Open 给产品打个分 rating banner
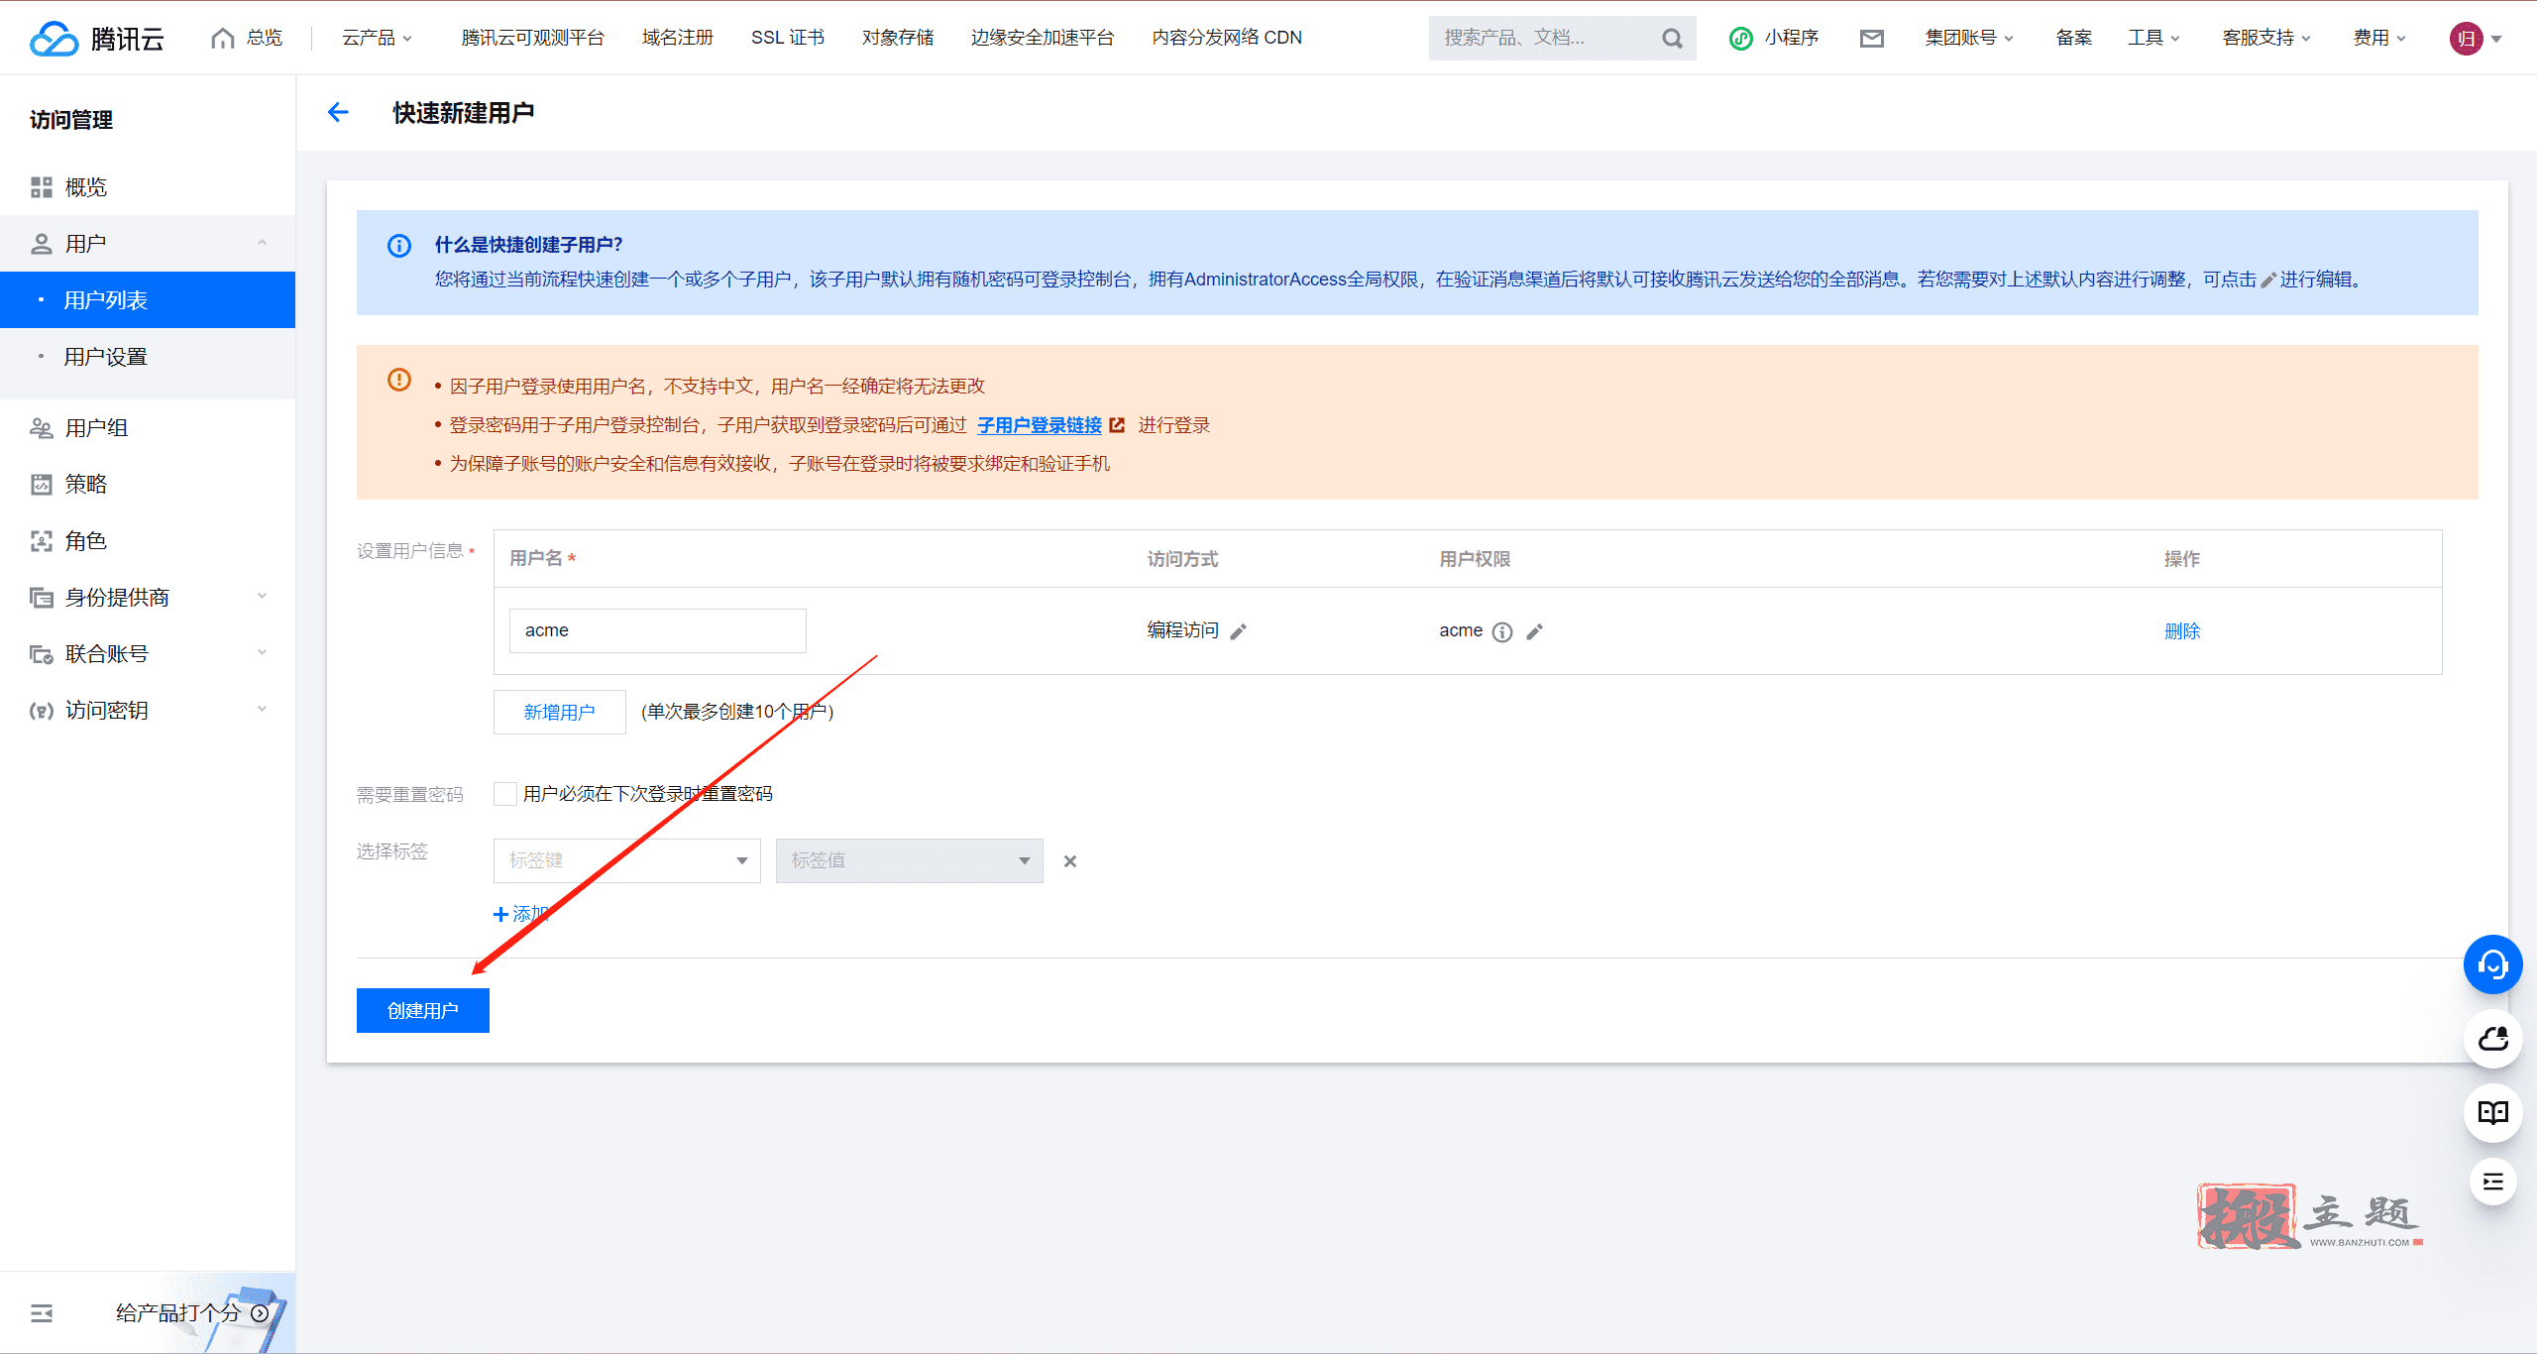2537x1354 pixels. point(191,1313)
